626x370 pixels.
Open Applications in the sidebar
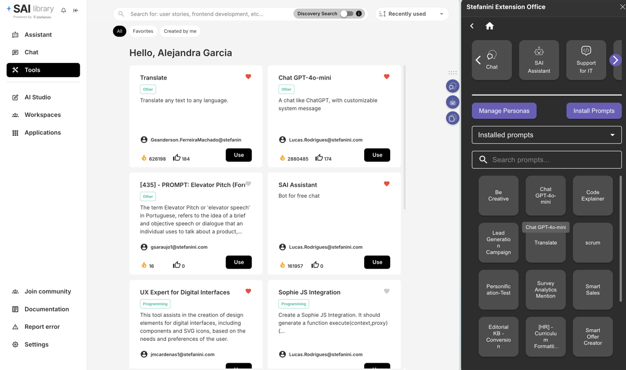tap(43, 133)
